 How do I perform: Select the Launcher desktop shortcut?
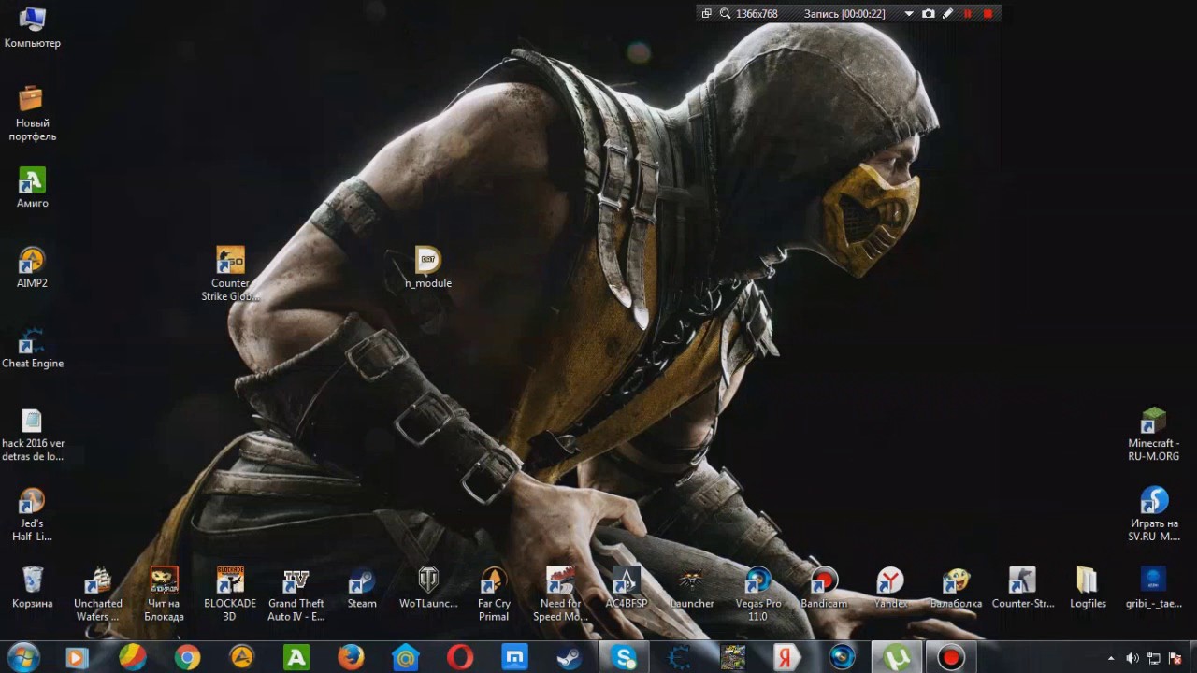[692, 588]
